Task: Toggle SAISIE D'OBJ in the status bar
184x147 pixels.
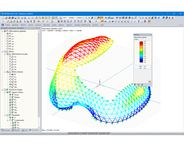Action: (93, 134)
